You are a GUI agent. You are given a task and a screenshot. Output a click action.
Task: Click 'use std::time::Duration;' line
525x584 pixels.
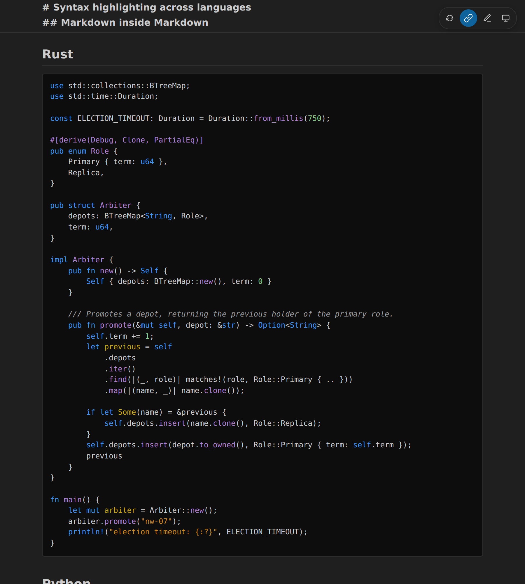[104, 96]
